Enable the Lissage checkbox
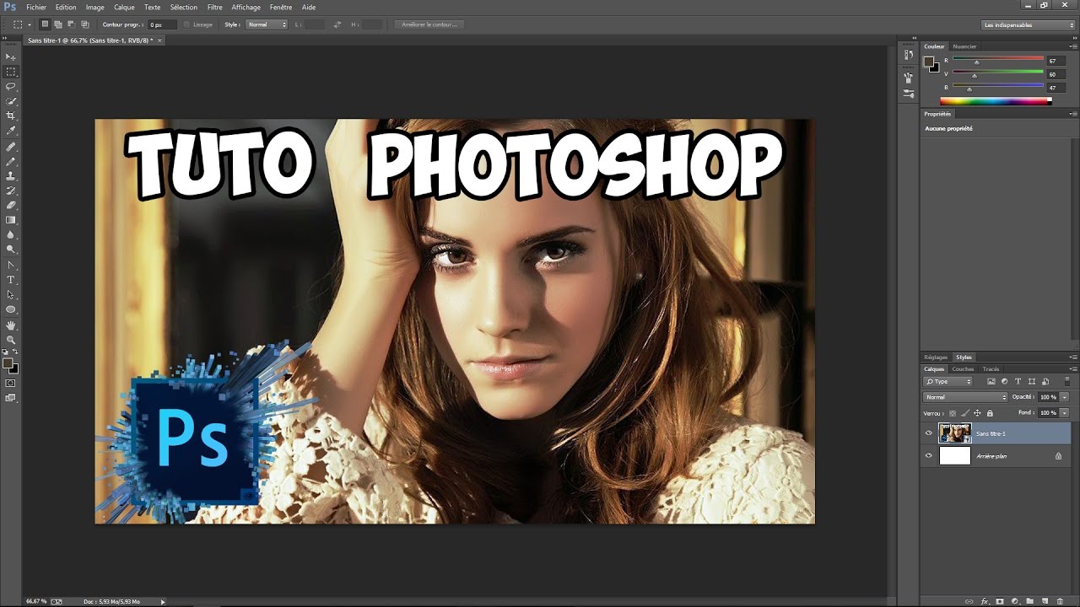The height and width of the screenshot is (607, 1080). point(187,24)
